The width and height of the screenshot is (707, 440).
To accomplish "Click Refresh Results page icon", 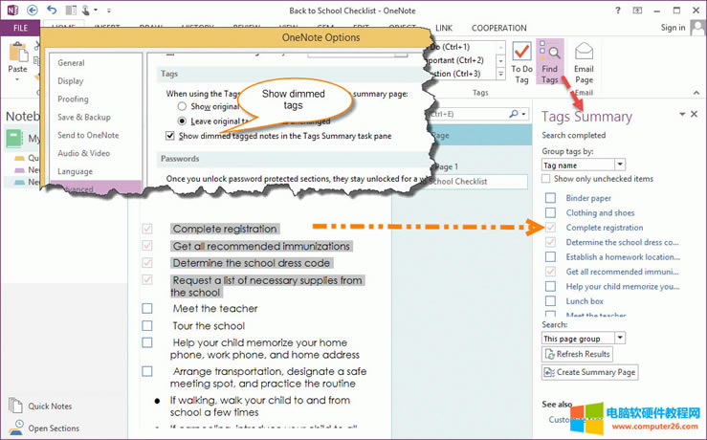I will (550, 354).
